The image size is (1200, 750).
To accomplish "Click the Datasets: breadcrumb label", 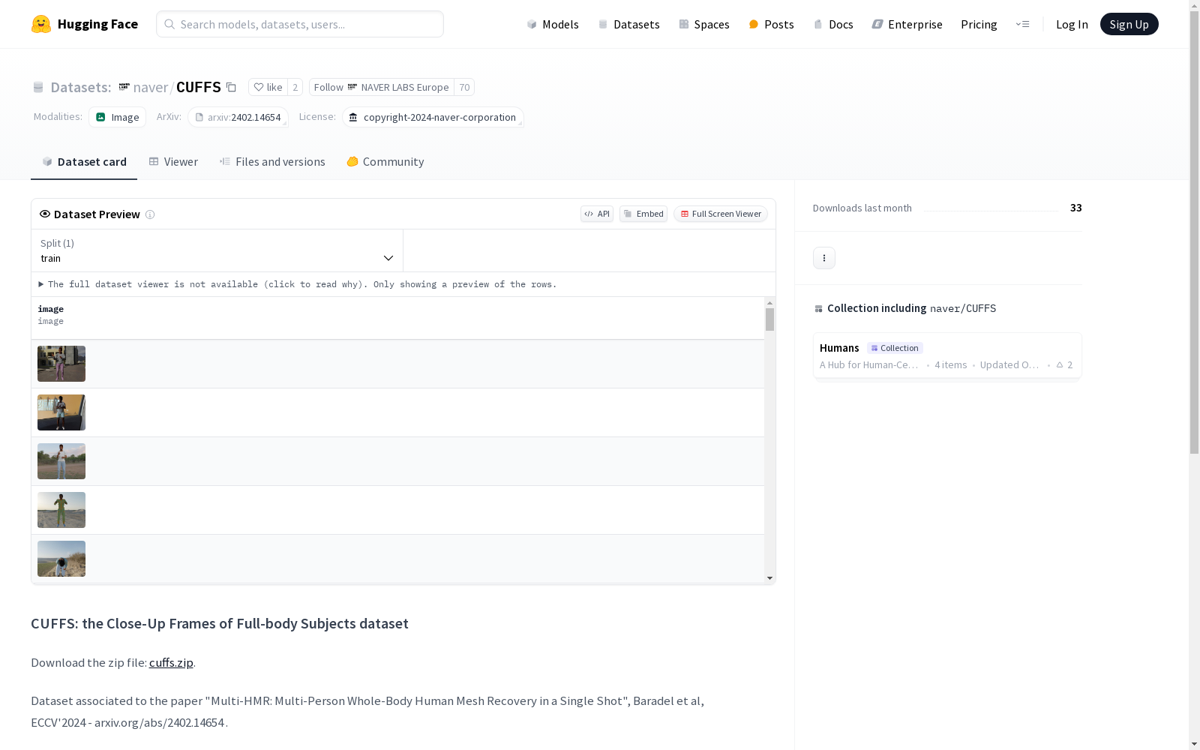I will click(81, 87).
